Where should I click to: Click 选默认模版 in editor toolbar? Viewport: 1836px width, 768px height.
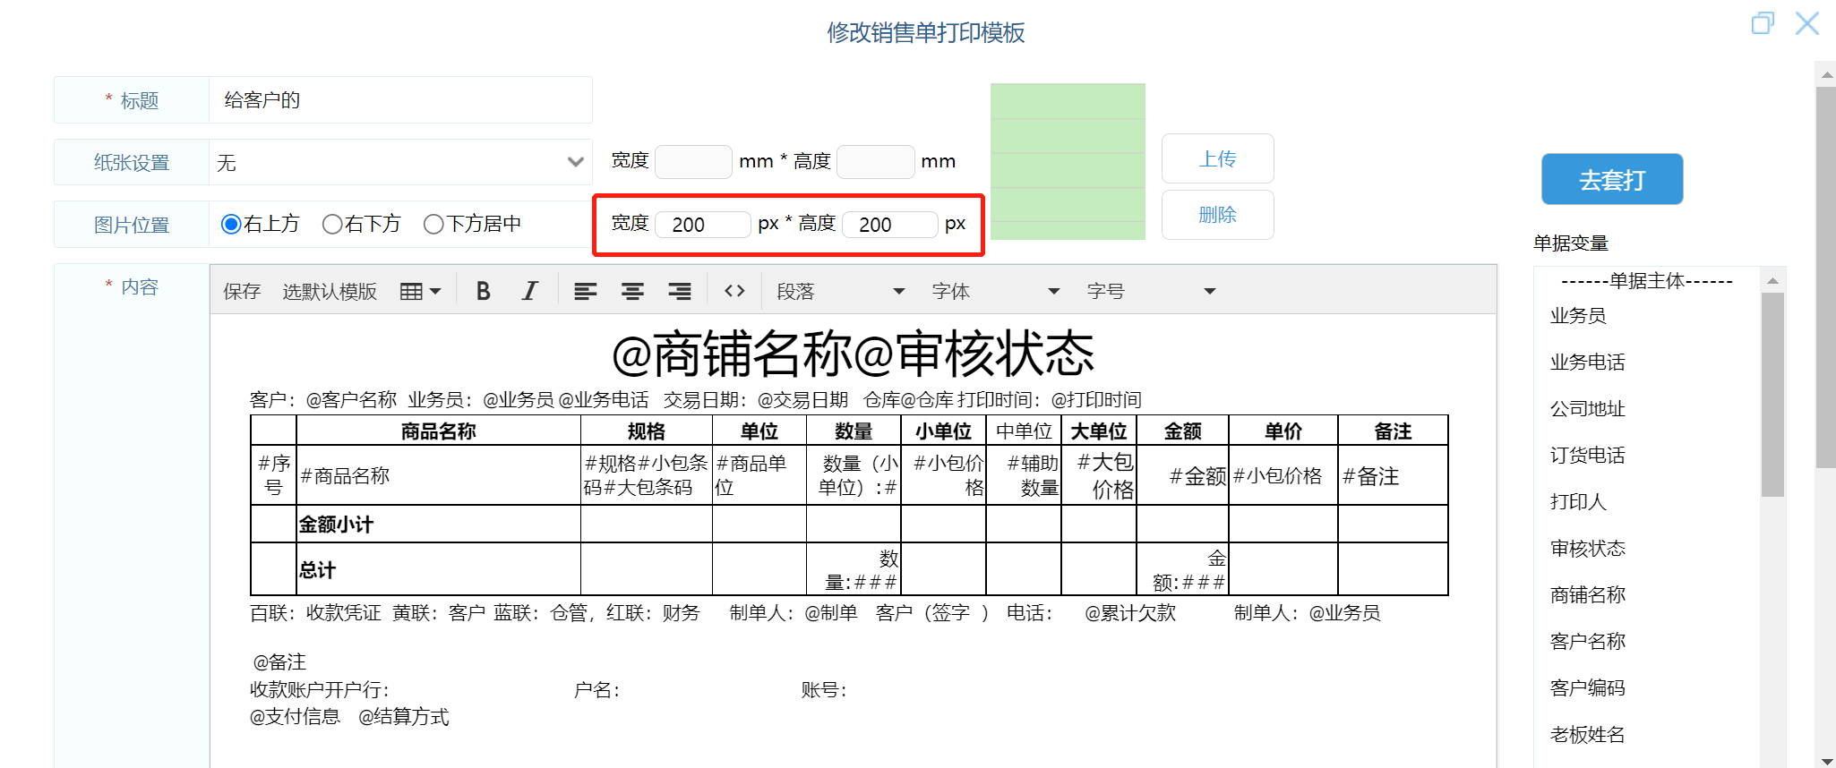330,291
